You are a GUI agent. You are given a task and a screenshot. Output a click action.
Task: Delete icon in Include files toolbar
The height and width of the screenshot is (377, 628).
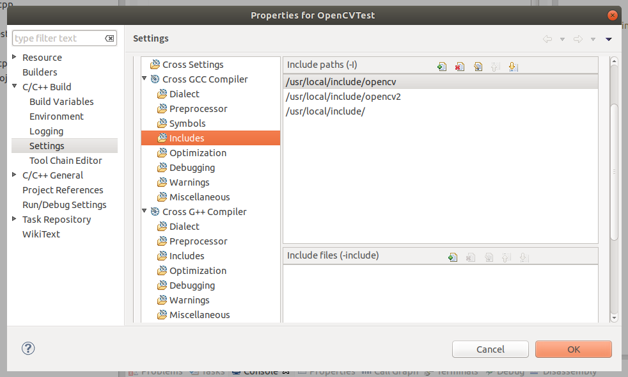pos(471,257)
